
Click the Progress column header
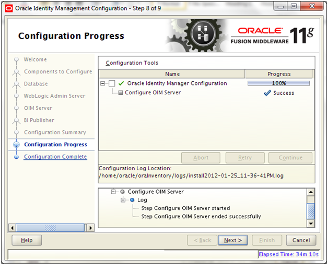pos(279,74)
